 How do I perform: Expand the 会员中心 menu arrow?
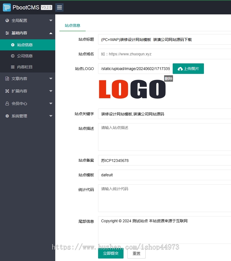pos(51,104)
